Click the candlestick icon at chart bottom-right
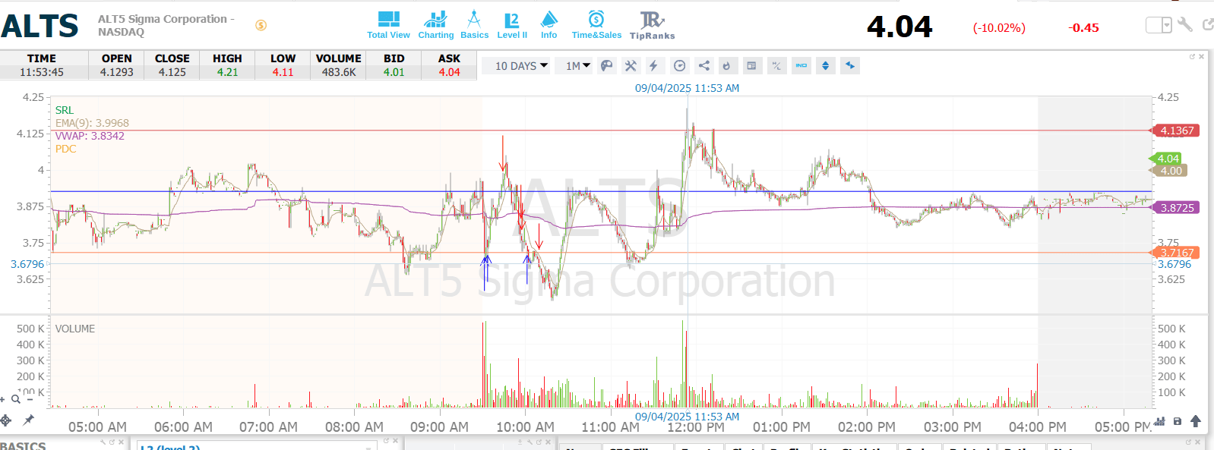The height and width of the screenshot is (450, 1214). (1159, 420)
